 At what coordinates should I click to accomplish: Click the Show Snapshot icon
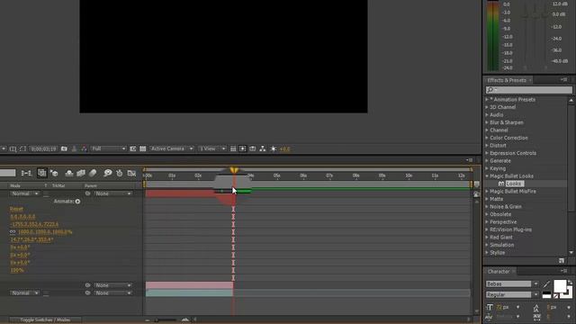[x=74, y=148]
